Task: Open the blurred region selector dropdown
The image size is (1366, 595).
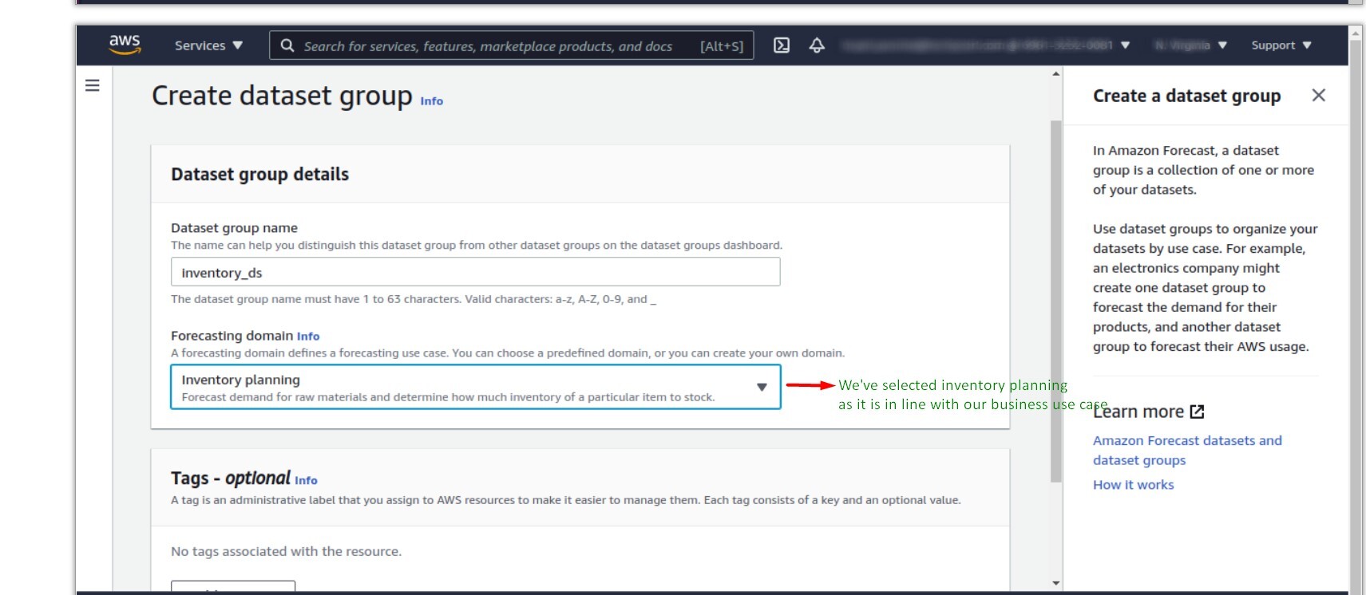Action: (x=1190, y=45)
